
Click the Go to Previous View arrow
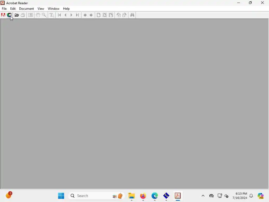point(85,15)
